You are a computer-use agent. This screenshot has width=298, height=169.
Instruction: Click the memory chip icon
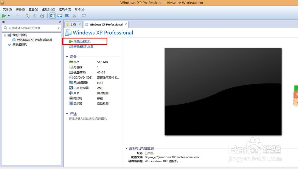tap(71, 62)
